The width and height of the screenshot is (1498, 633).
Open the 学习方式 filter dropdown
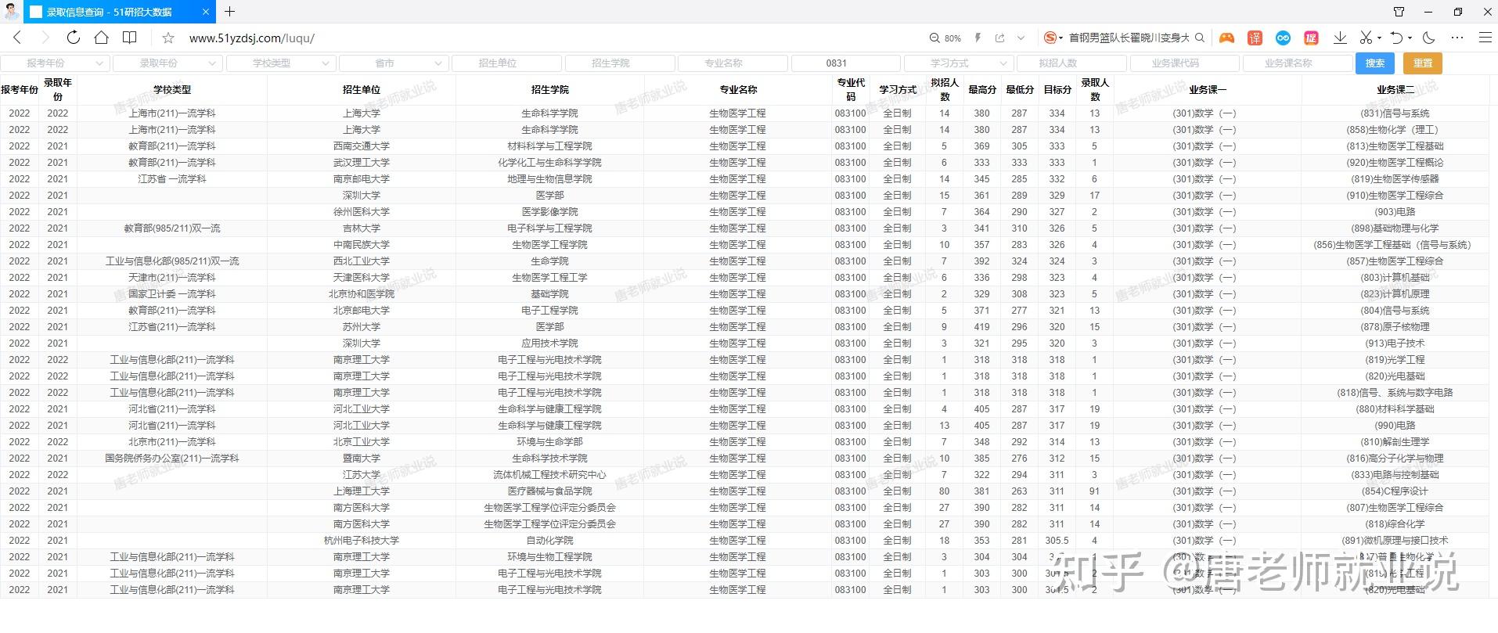click(x=959, y=63)
